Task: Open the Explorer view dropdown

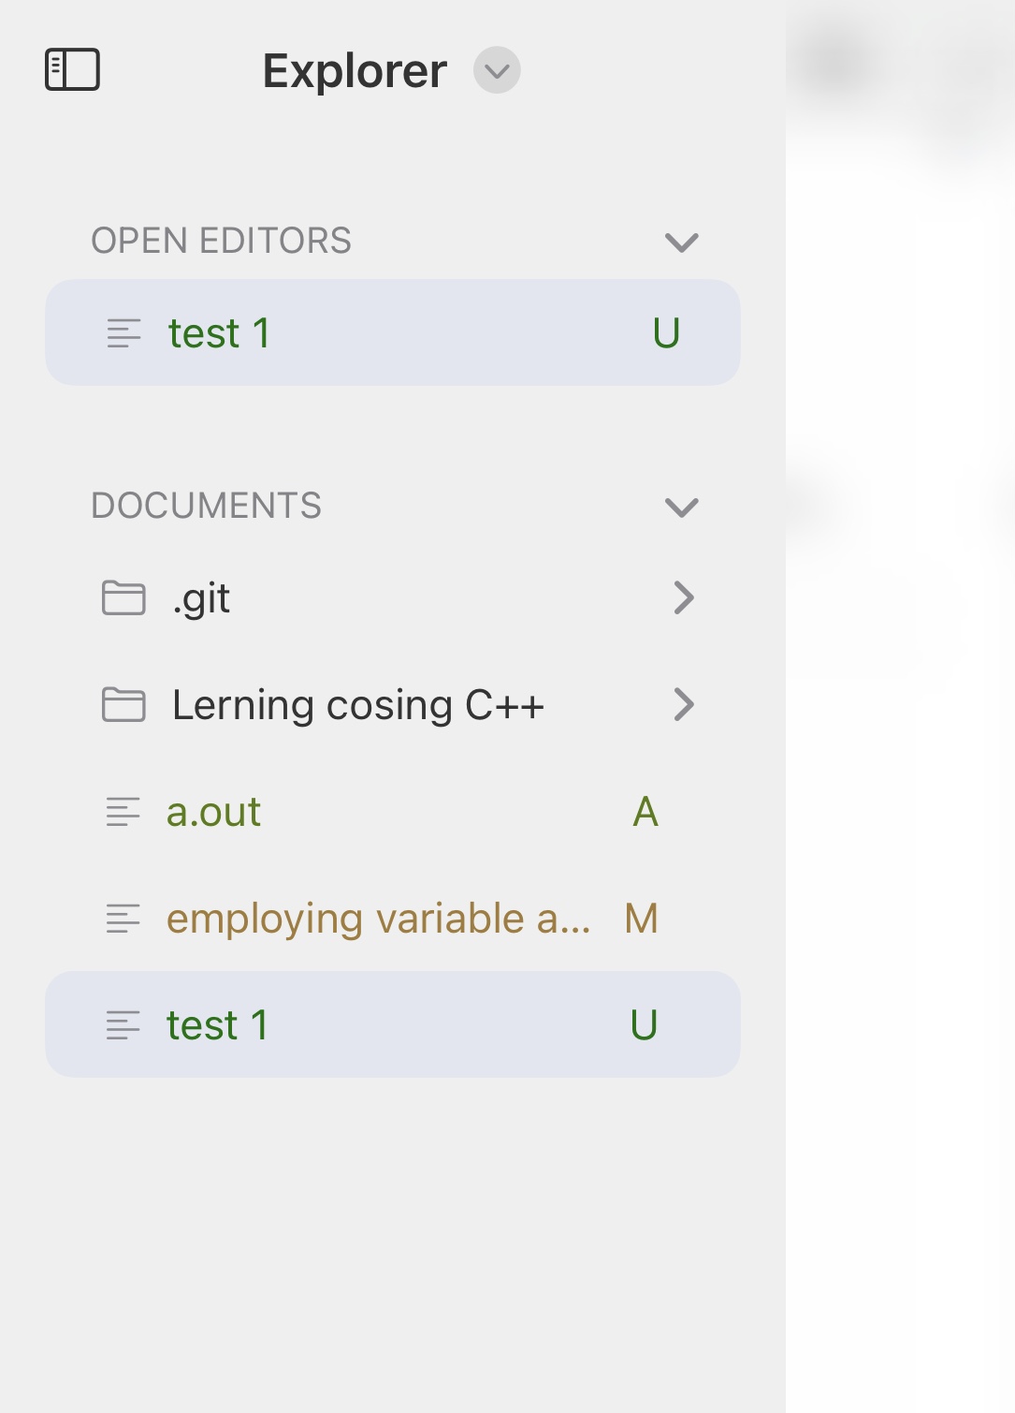Action: 497,70
